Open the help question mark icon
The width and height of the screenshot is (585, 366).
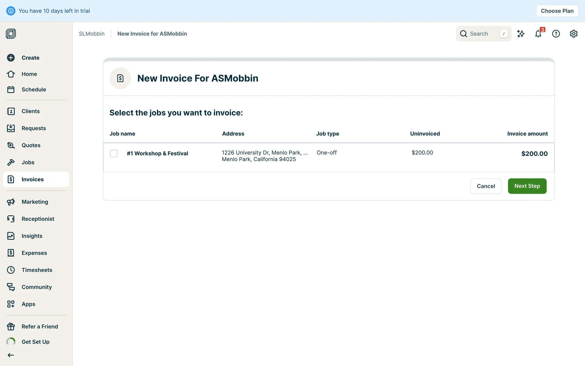point(556,34)
